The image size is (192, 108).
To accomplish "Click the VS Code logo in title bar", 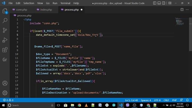I will [x=3, y=3].
